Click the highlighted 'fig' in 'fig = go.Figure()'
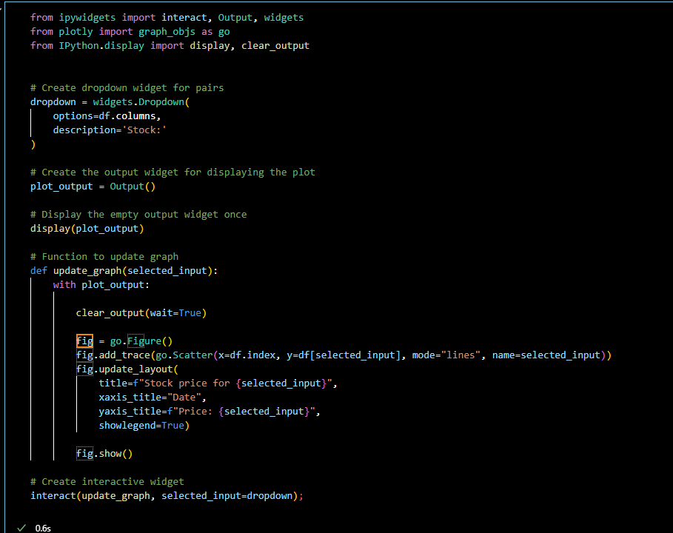 click(x=84, y=341)
